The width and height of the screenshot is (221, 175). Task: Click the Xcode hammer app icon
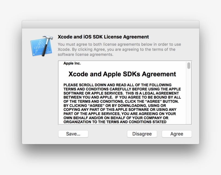click(42, 46)
